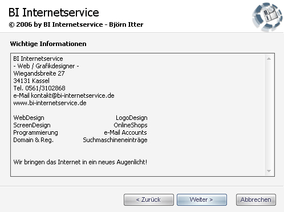
Task: Click the Suchmaschineneinträge entry
Action: 115,140
